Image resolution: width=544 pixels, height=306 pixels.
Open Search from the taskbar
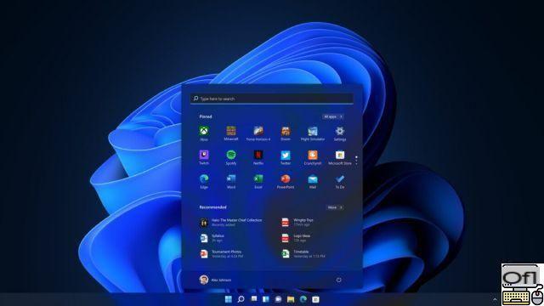241,299
